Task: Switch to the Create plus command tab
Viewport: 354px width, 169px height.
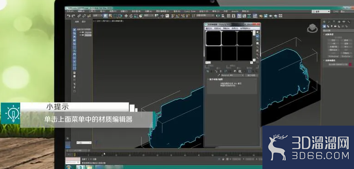Action: click(x=324, y=22)
